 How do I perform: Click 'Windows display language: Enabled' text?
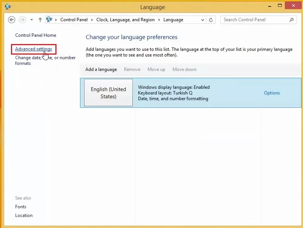174,87
